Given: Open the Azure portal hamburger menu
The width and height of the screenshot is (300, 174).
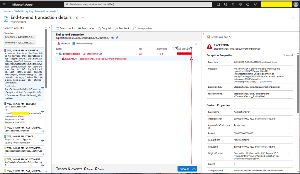Looking at the screenshot, I should pos(4,4).
